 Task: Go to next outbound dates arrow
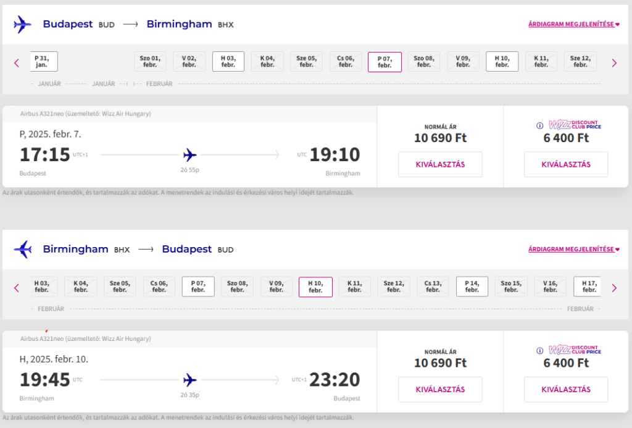(x=614, y=63)
